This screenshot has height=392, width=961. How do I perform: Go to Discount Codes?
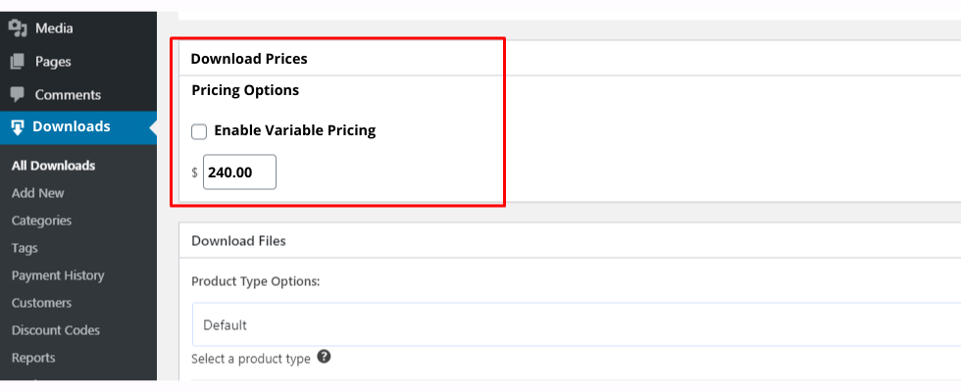55,330
